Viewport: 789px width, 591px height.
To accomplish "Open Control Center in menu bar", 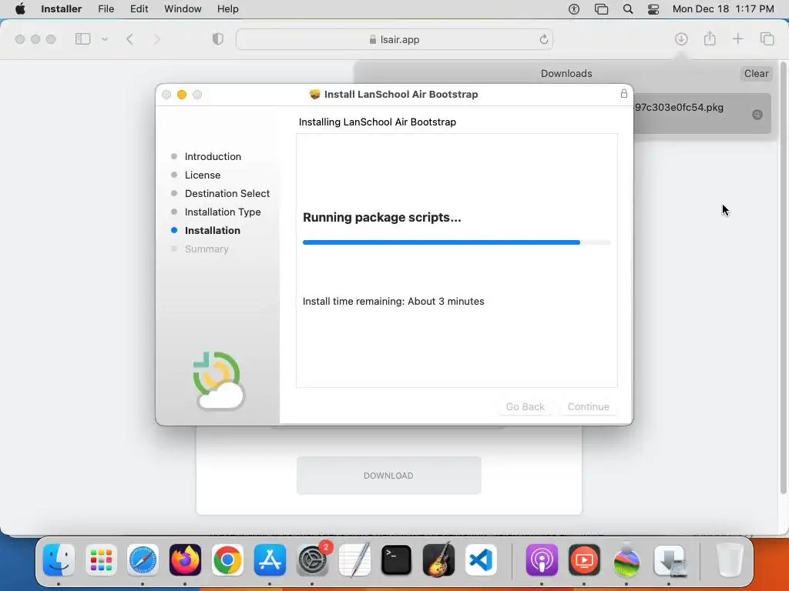I will 653,9.
